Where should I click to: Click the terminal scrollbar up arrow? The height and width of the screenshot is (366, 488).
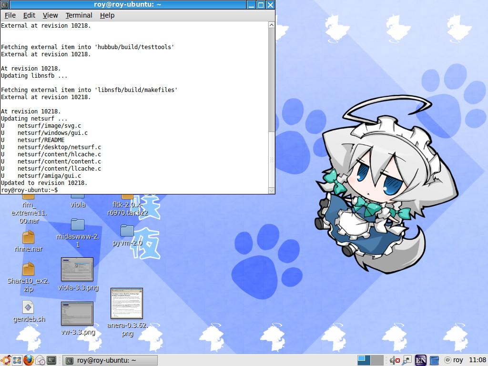[x=271, y=25]
